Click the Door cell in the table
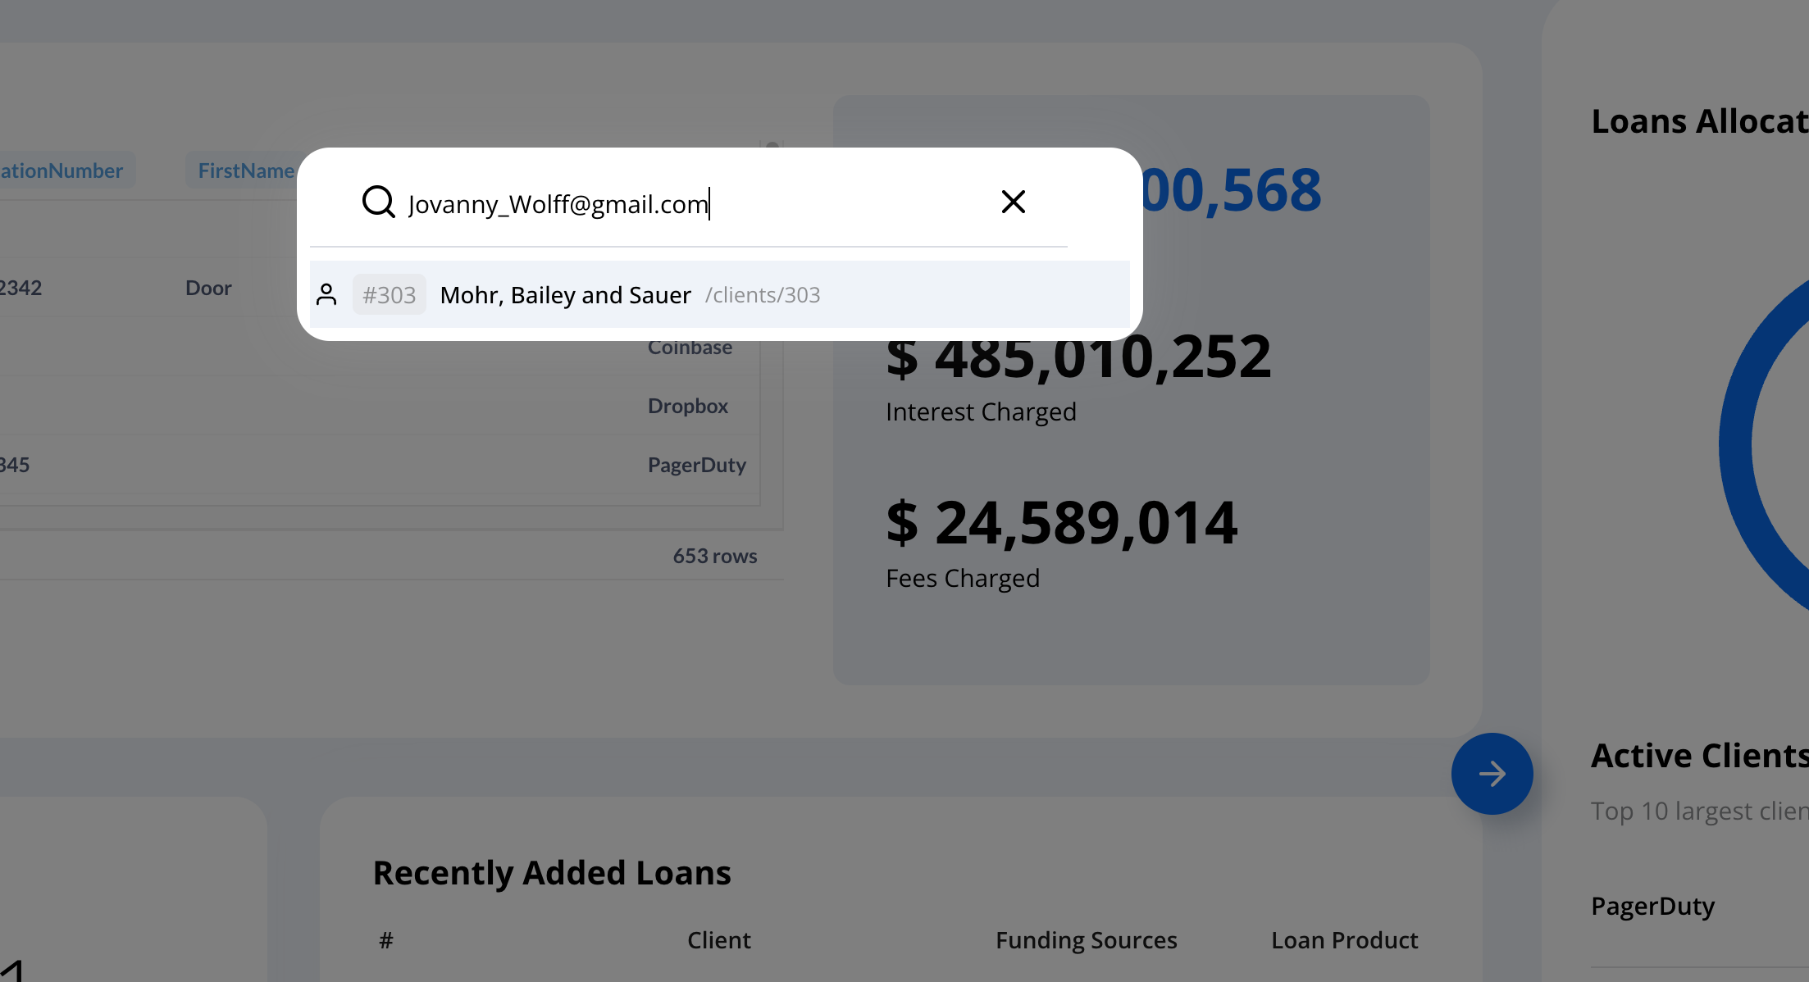This screenshot has width=1809, height=982. pyautogui.click(x=208, y=288)
